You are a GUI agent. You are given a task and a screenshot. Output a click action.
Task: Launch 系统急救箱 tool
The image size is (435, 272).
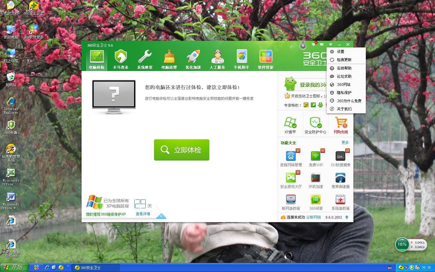[340, 202]
